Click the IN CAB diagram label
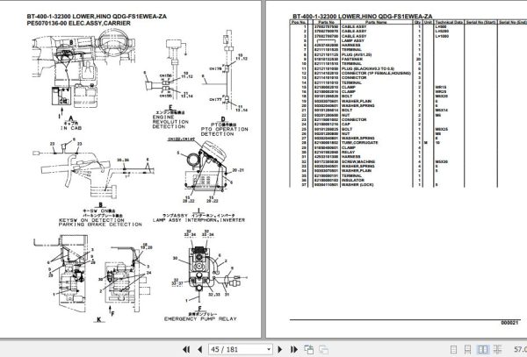 [x=71, y=128]
